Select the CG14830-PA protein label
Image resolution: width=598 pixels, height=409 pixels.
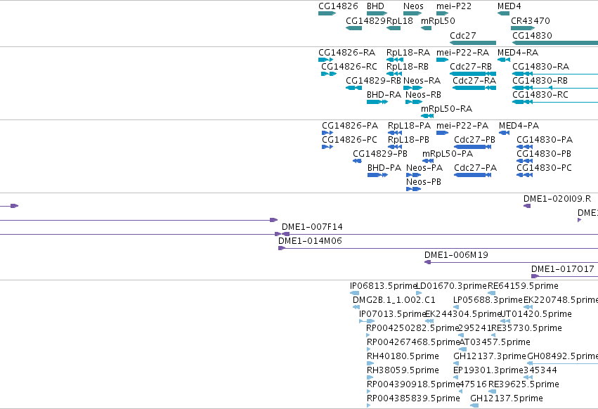(545, 140)
